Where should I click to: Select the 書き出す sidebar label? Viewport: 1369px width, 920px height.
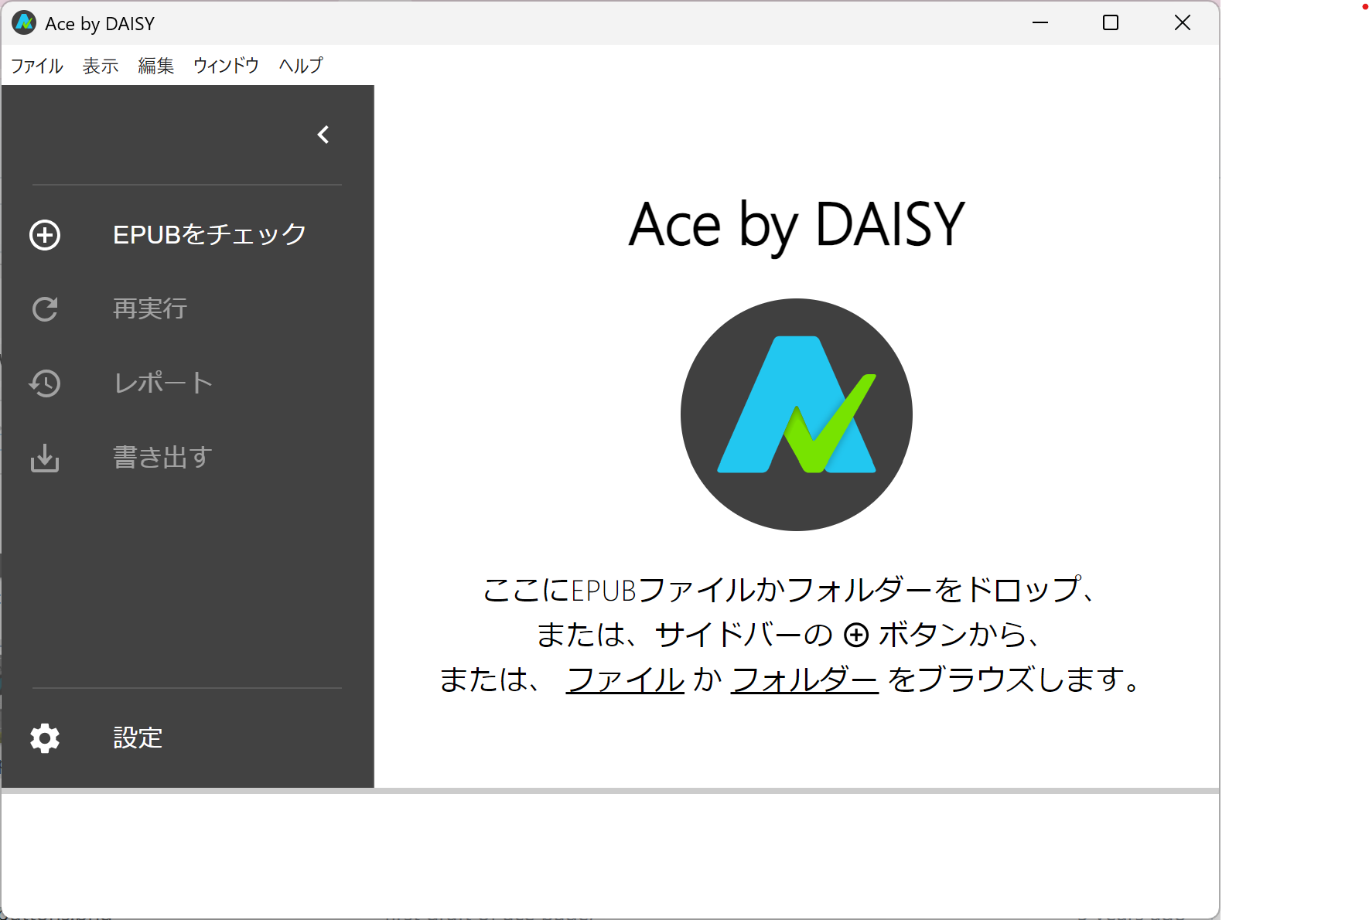click(x=162, y=457)
